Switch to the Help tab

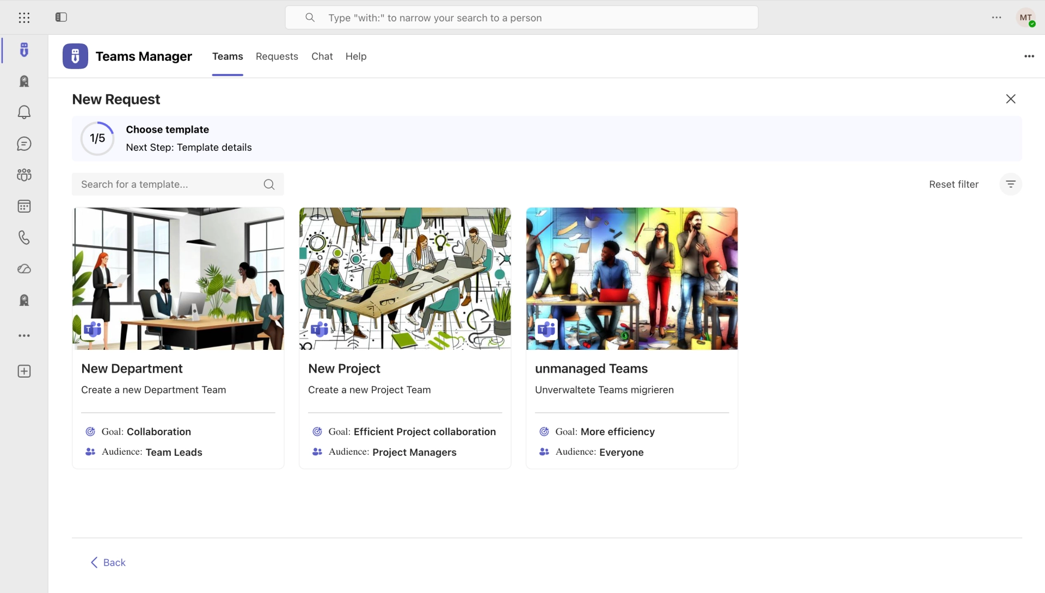coord(356,57)
